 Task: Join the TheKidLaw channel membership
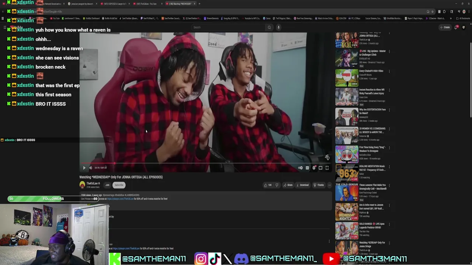[107, 185]
